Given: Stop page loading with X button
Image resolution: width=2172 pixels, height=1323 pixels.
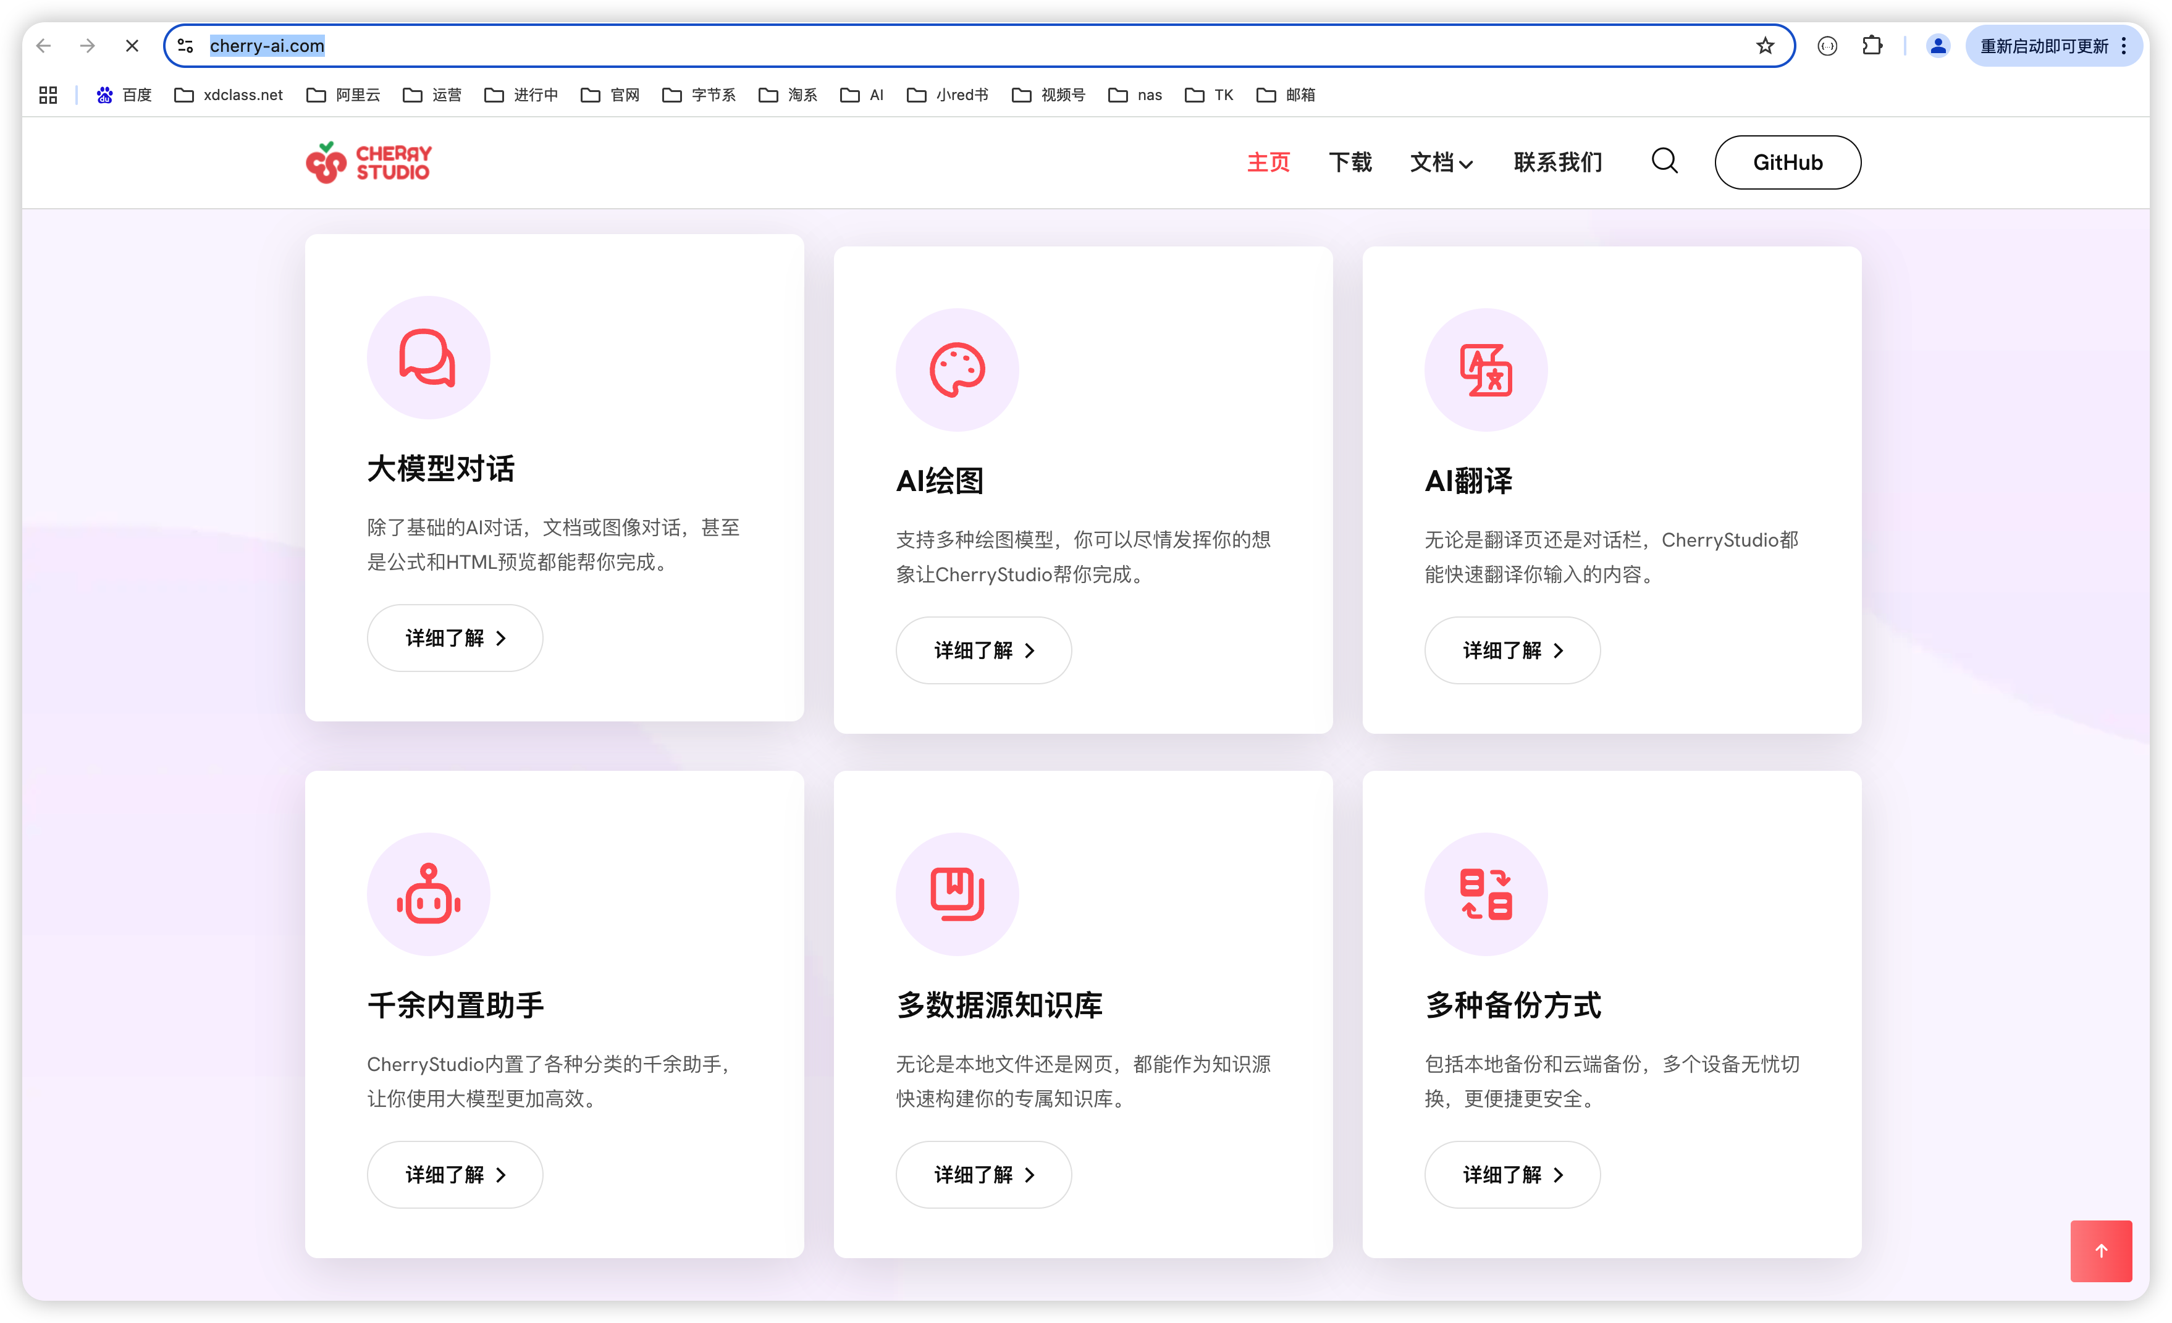Looking at the screenshot, I should point(132,46).
